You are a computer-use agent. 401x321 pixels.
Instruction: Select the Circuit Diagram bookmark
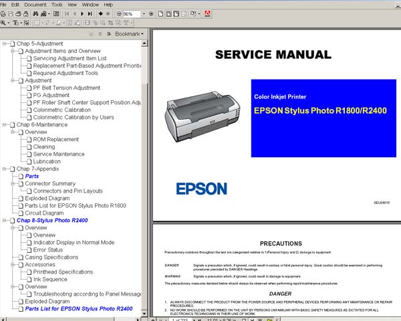pos(44,213)
